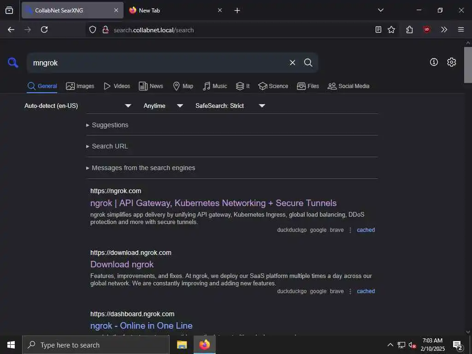Open the Anytime time range dropdown
Viewport: 472px width, 354px height.
(x=163, y=106)
